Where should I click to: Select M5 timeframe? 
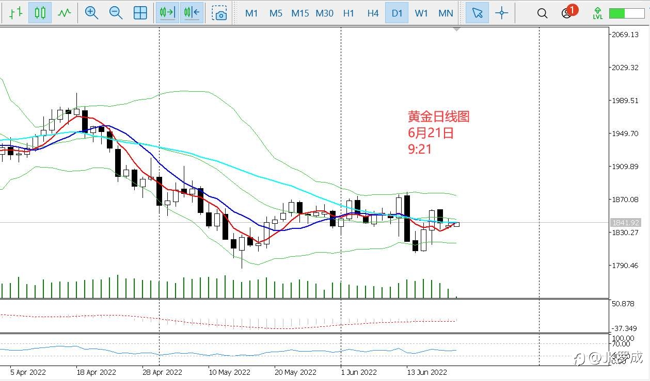[x=276, y=13]
